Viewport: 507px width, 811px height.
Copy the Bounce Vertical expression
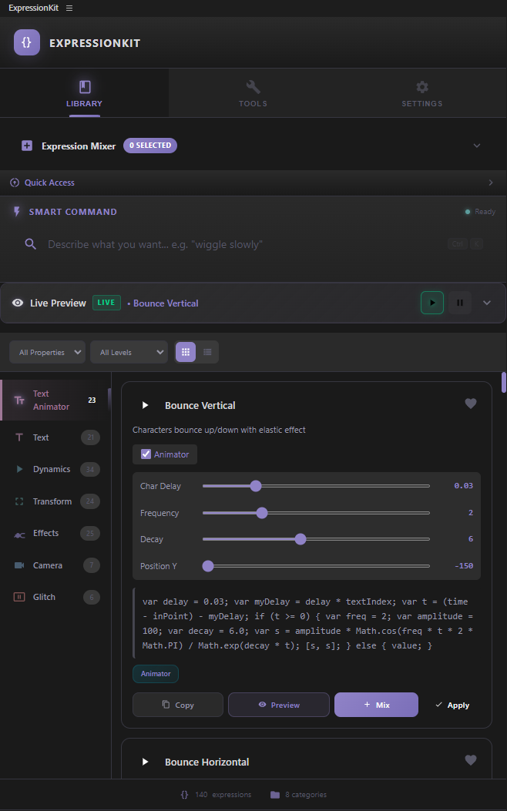178,705
